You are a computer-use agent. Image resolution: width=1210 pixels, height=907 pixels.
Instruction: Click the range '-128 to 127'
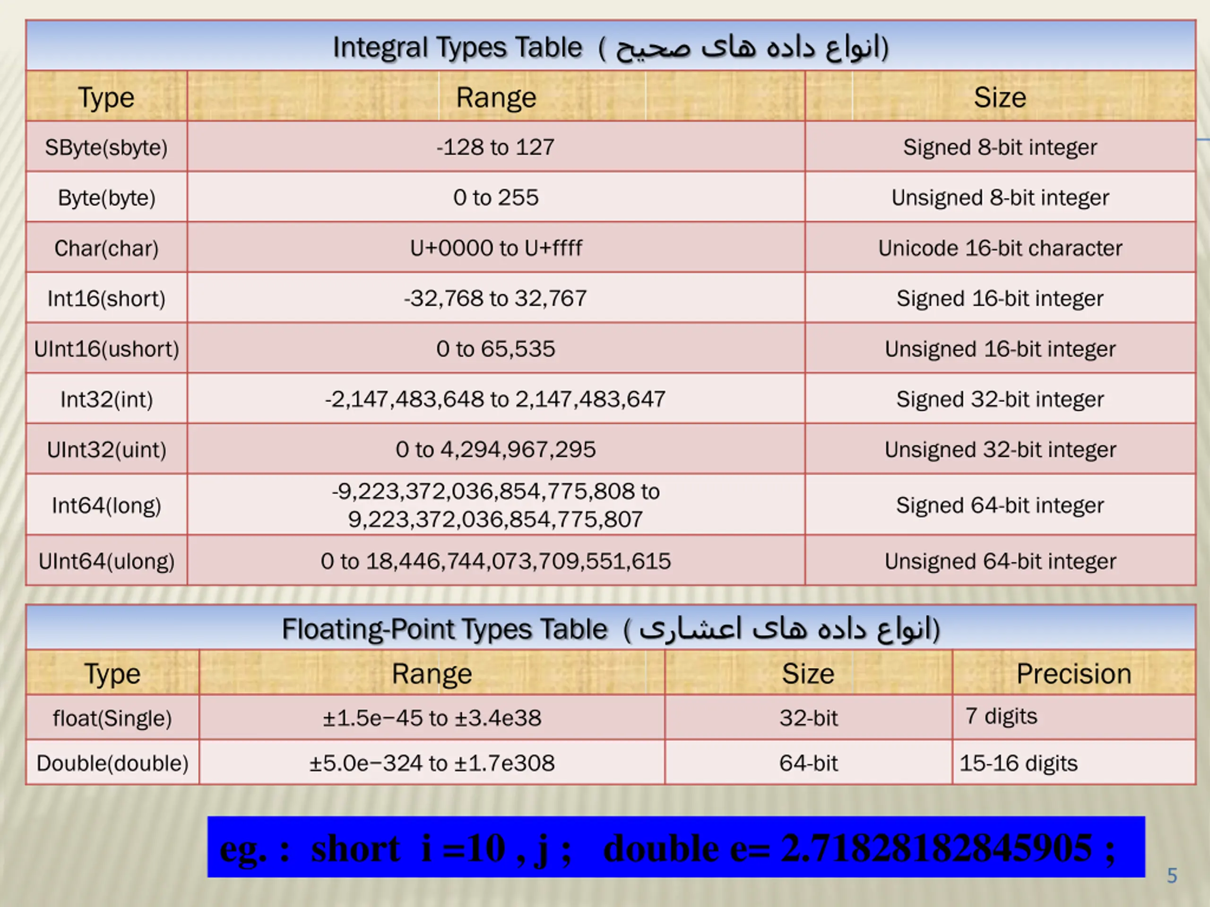pos(496,146)
